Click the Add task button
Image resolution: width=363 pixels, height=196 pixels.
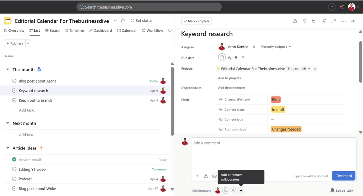[15, 43]
